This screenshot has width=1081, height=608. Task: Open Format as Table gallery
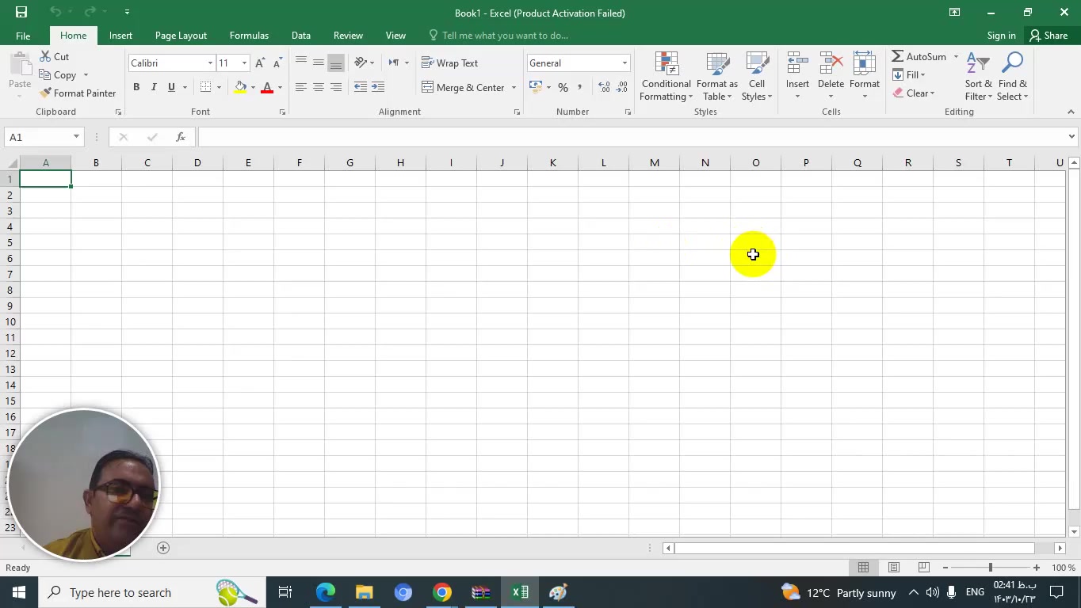coord(716,77)
